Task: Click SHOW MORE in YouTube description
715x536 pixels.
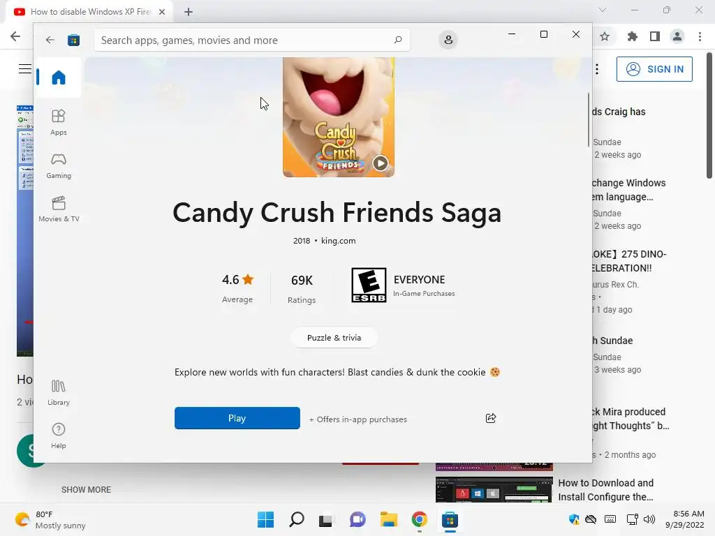Action: coord(86,489)
